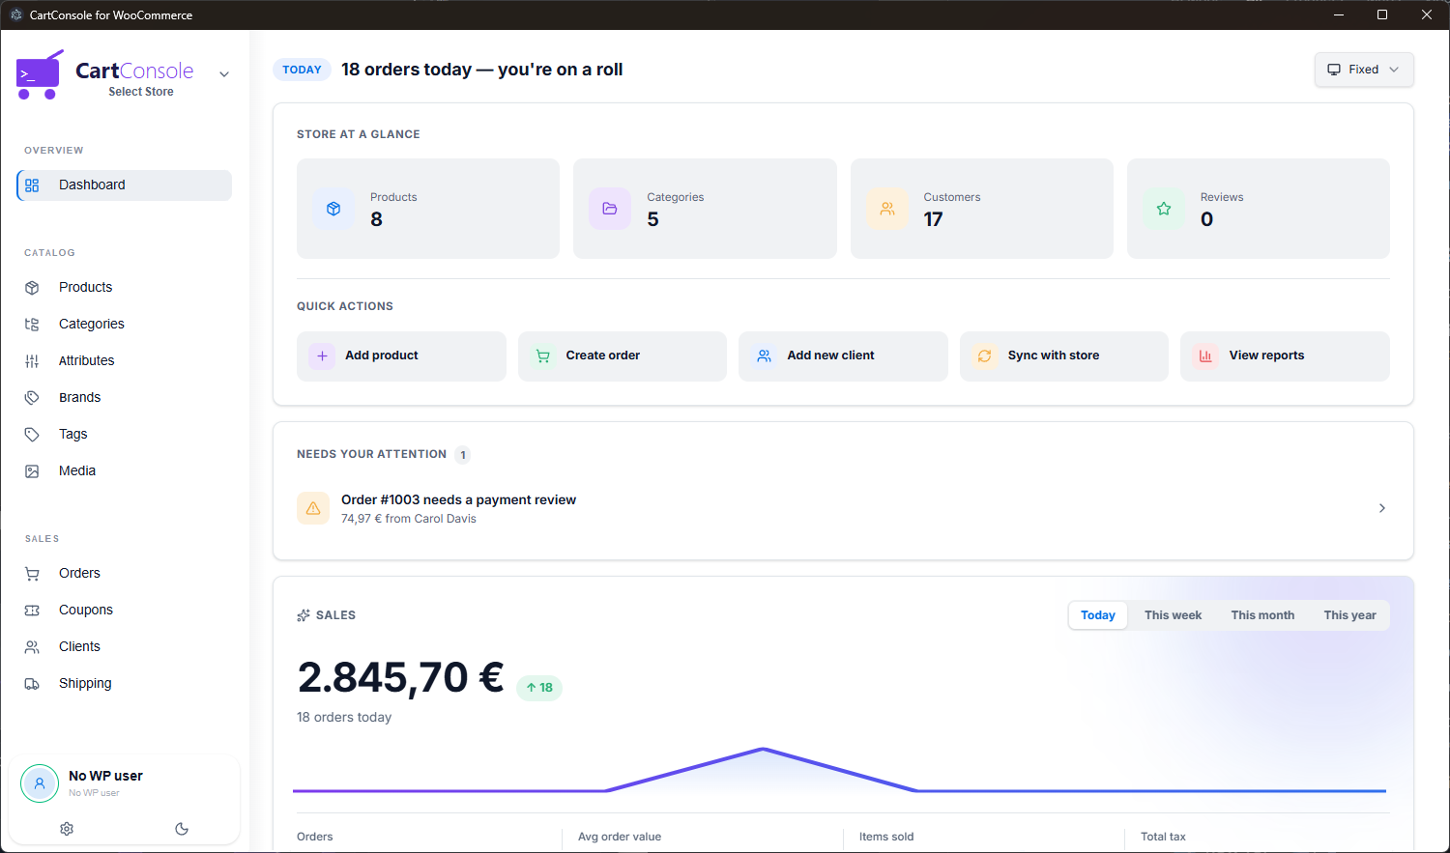Click the Add new client button
The width and height of the screenshot is (1450, 853).
pos(843,356)
